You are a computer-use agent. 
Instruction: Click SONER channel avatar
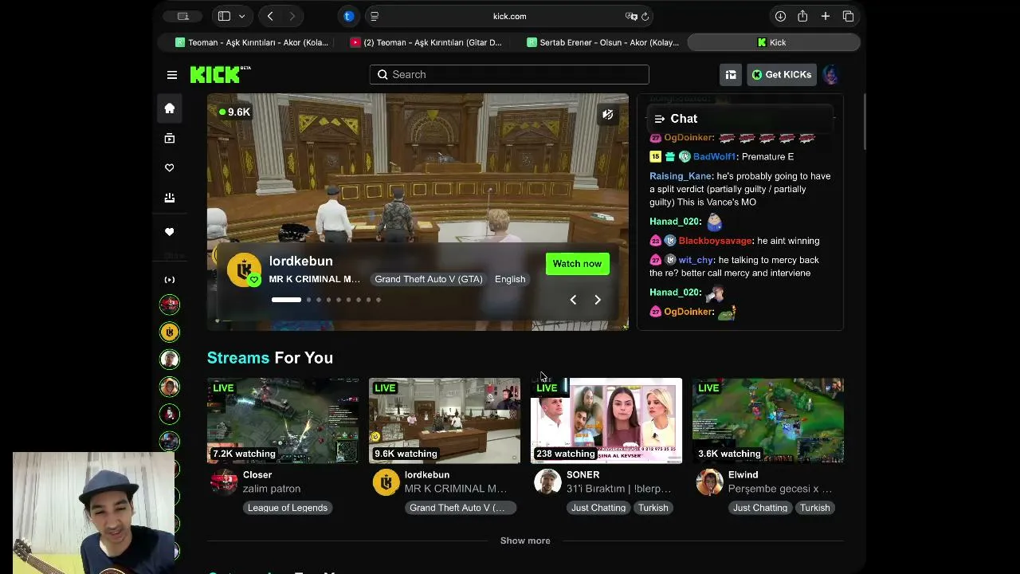pyautogui.click(x=547, y=482)
